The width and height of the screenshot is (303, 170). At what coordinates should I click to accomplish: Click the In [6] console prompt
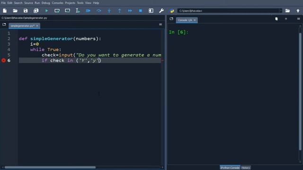[x=178, y=32]
